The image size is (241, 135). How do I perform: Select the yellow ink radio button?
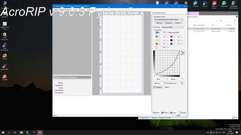pyautogui.click(x=159, y=40)
